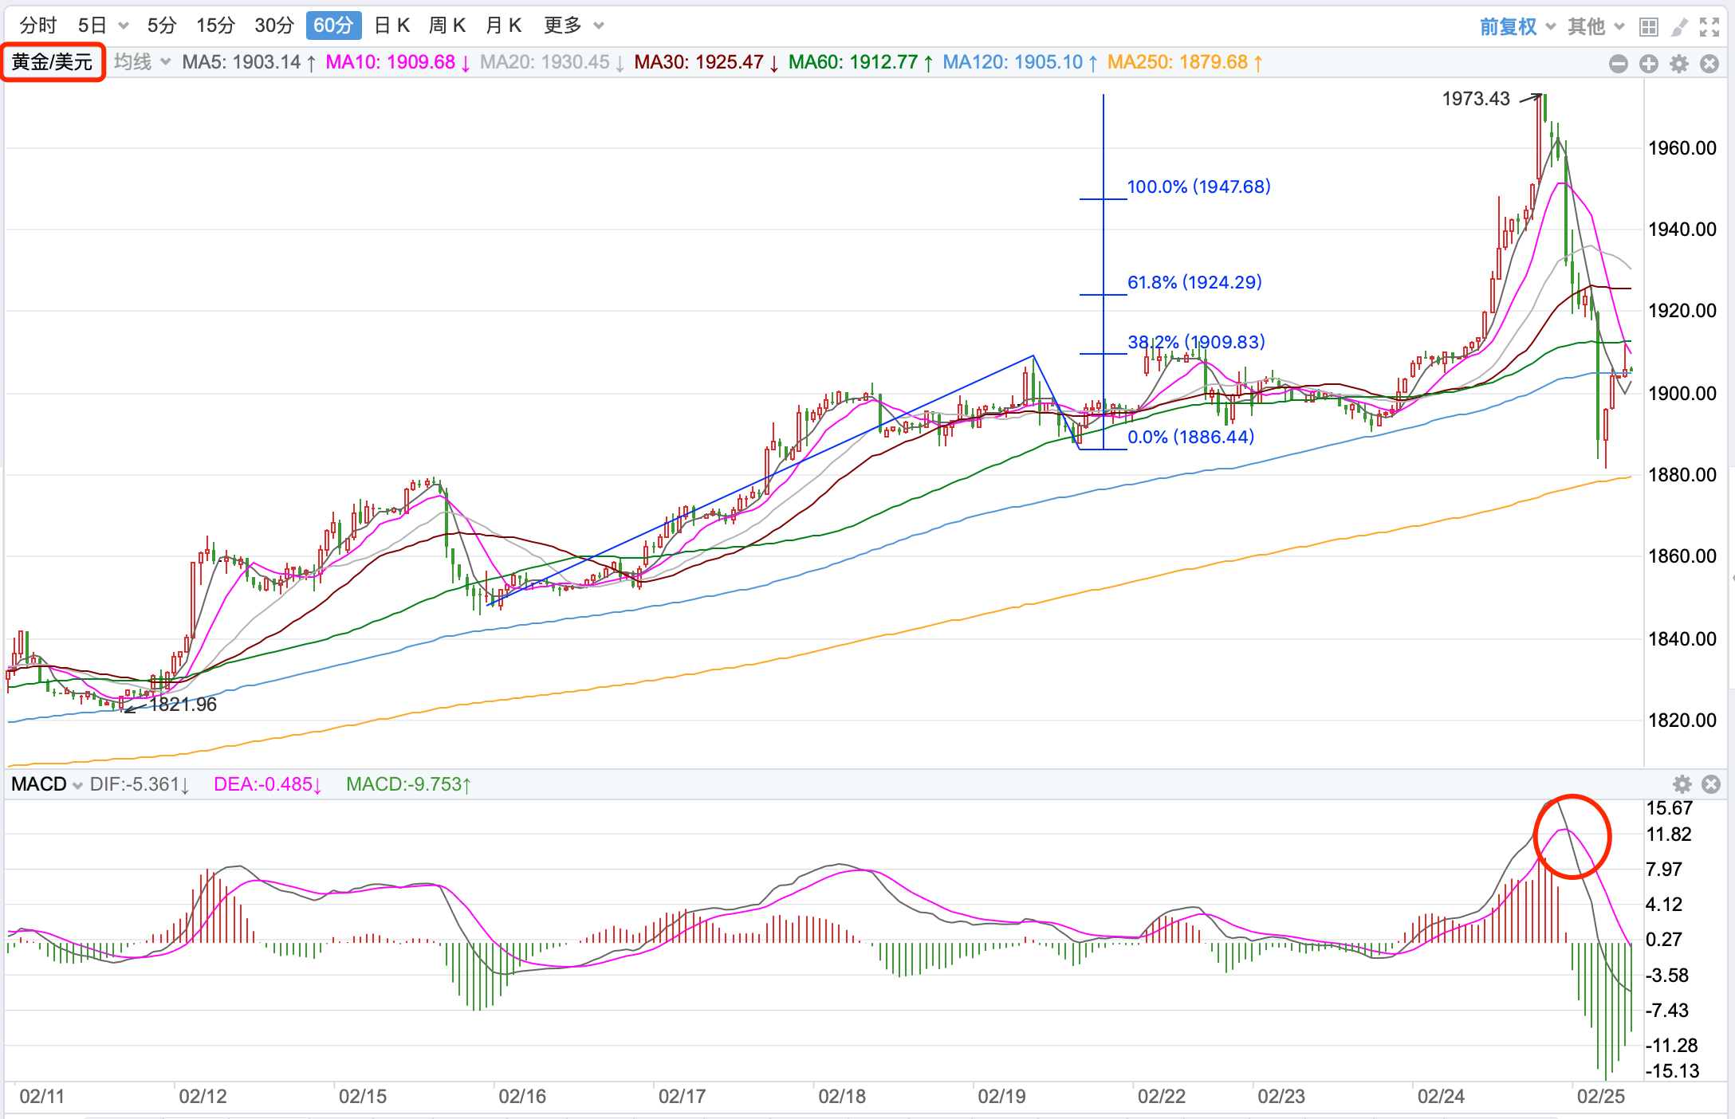This screenshot has height=1119, width=1735.
Task: Open main chart indicator settings gear
Action: point(1679,64)
